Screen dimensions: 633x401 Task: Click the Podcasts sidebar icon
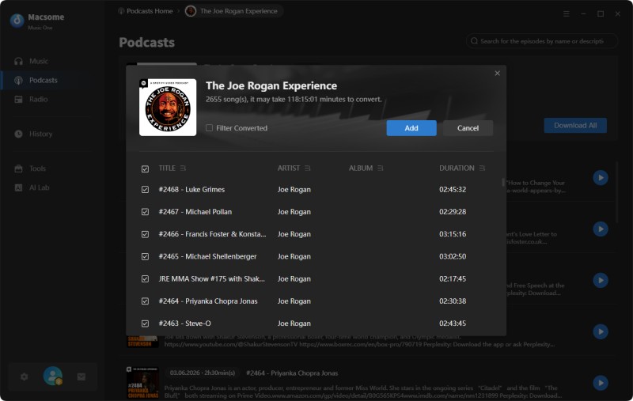tap(18, 81)
